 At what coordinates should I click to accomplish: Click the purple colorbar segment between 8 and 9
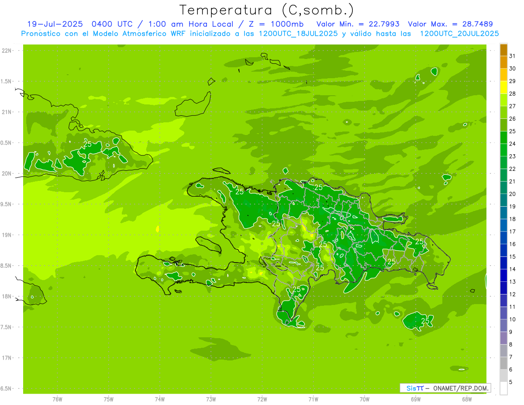click(503, 338)
